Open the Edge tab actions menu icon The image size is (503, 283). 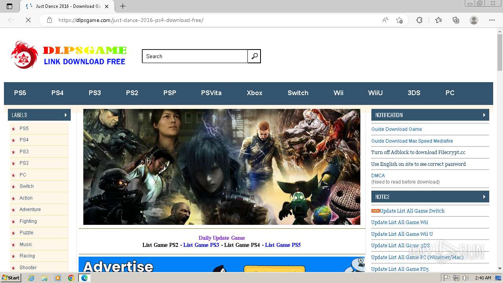coord(9,6)
